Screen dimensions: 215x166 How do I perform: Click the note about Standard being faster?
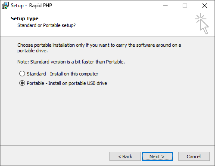pos(71,62)
